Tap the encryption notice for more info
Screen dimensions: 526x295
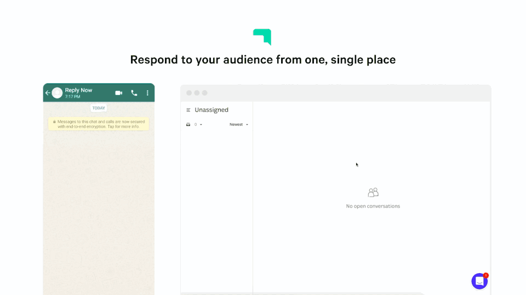(99, 124)
